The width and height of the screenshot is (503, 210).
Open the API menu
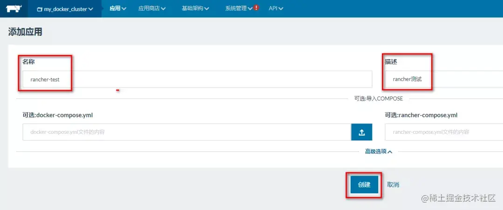(276, 9)
